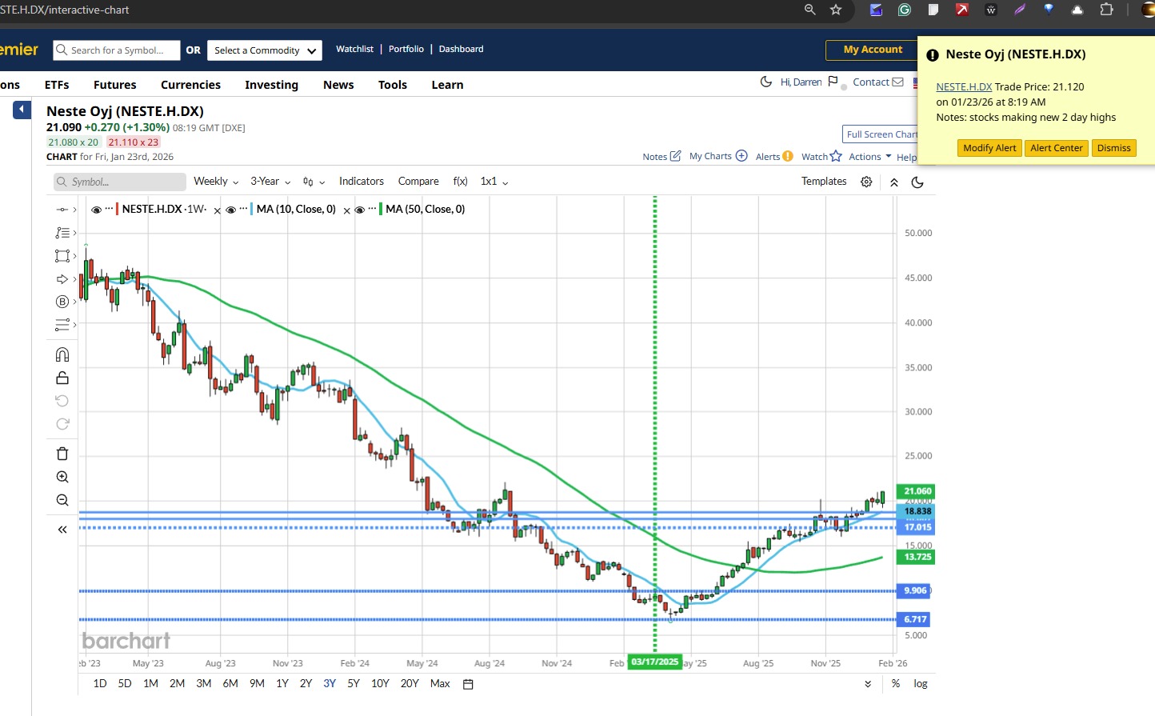Click the Modify Alert button
The width and height of the screenshot is (1155, 716).
coord(989,148)
